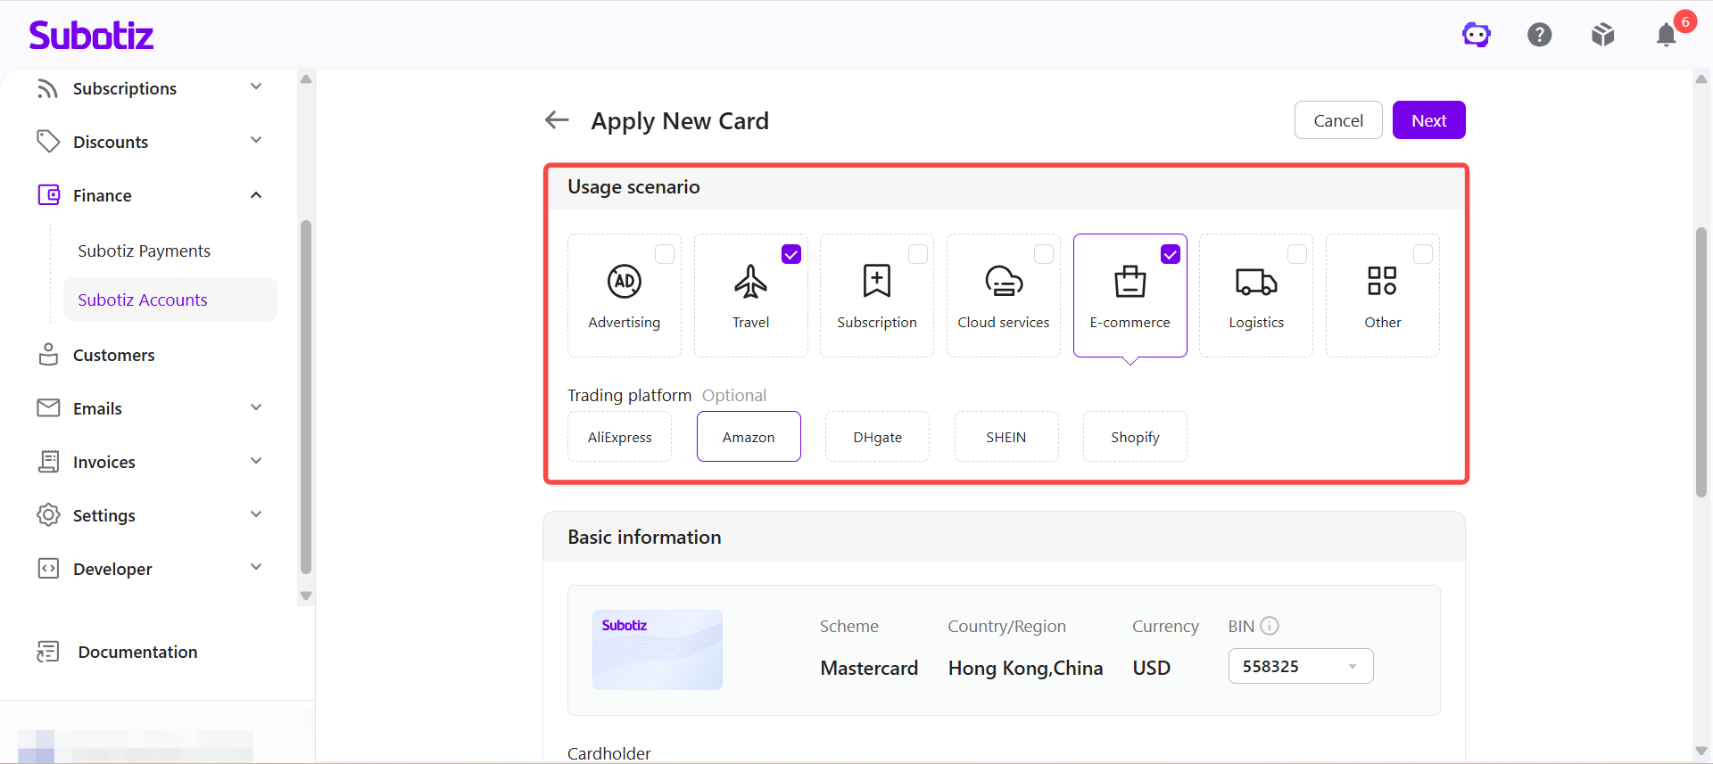
Task: Click the sidebar scrollbar thumb
Action: [306, 397]
